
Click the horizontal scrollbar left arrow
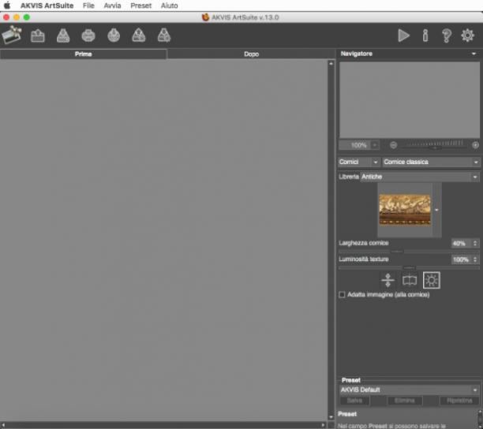pos(3,425)
